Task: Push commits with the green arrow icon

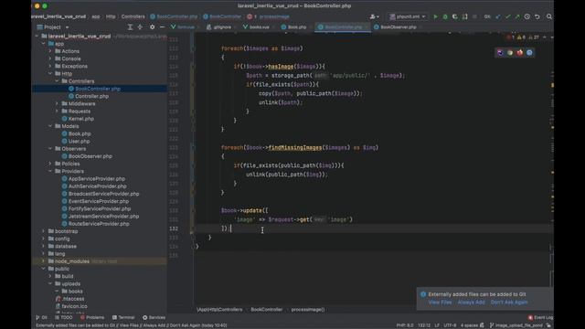Action: (517, 16)
